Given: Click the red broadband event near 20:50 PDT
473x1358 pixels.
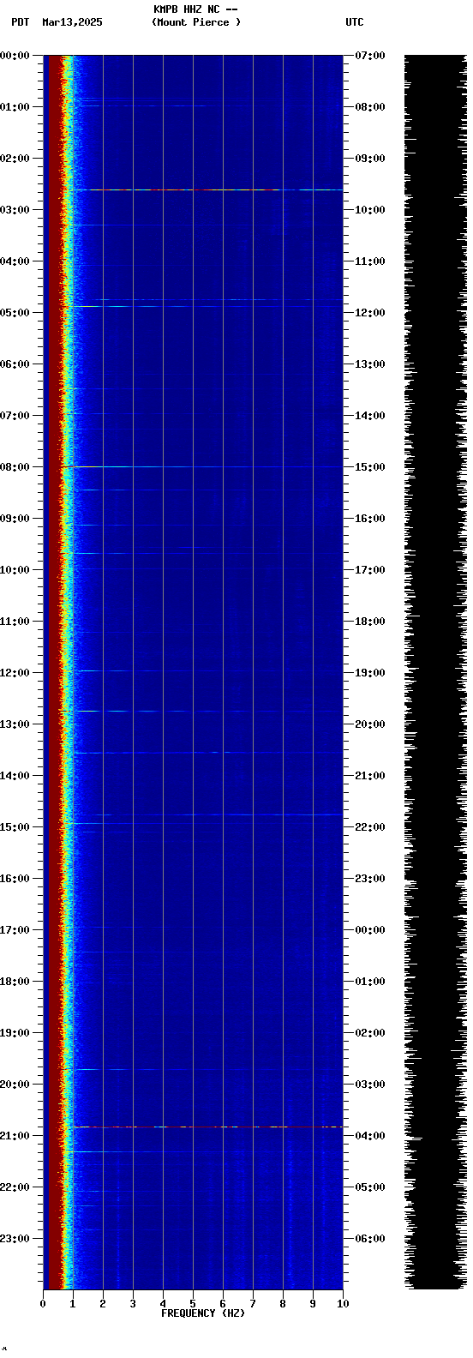Looking at the screenshot, I should [208, 1127].
